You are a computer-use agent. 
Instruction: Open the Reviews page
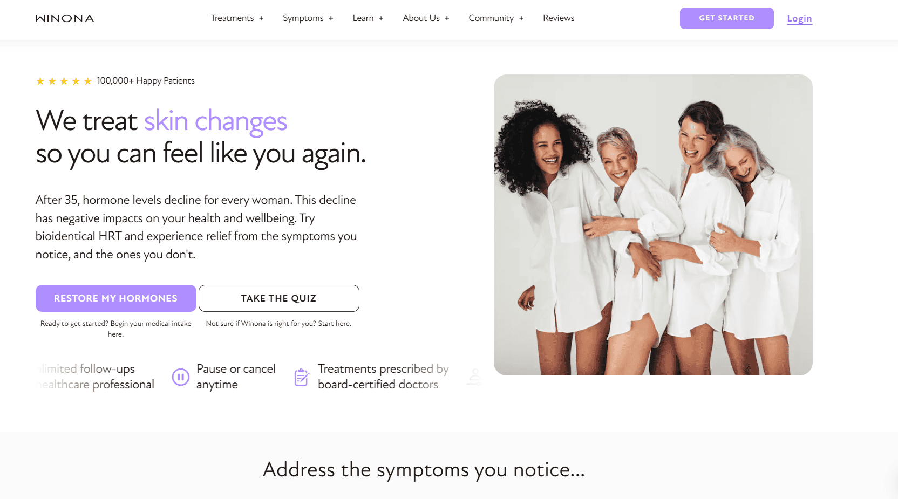pyautogui.click(x=559, y=18)
